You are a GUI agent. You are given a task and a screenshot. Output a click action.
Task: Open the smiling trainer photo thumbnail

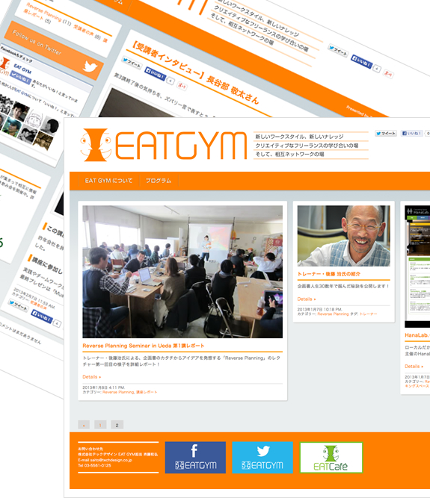pos(343,236)
